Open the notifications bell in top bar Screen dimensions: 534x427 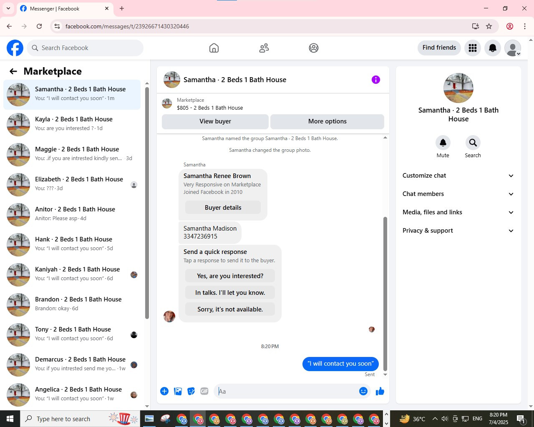click(x=493, y=48)
